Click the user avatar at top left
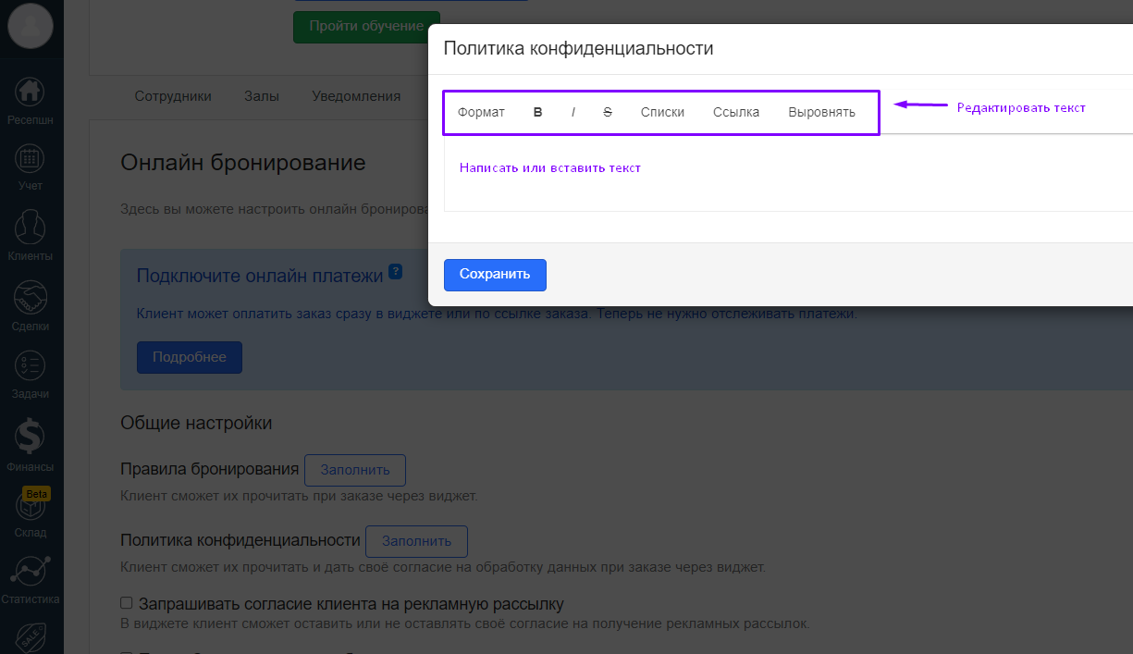This screenshot has width=1133, height=654. coord(31,26)
